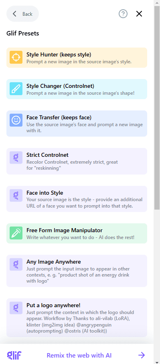Image resolution: width=160 pixels, height=364 pixels.
Task: Select the Style Changer (Controlnet) preset
Action: [x=77, y=89]
